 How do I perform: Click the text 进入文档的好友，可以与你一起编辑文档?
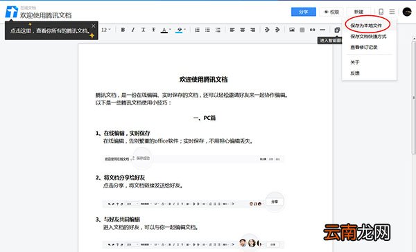[x=150, y=227]
